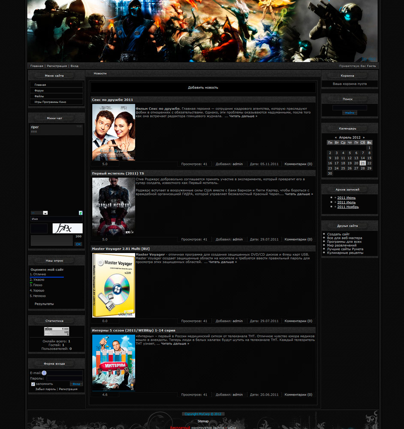Click 'Регистрация' link under login form
The image size is (404, 429).
click(68, 389)
